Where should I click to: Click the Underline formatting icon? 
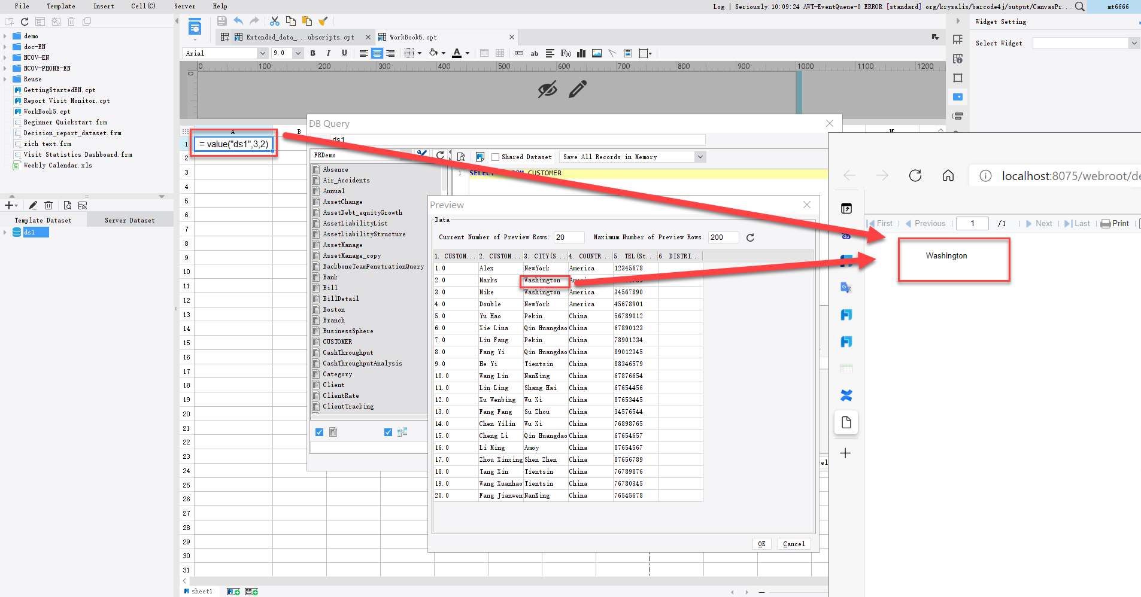tap(344, 53)
